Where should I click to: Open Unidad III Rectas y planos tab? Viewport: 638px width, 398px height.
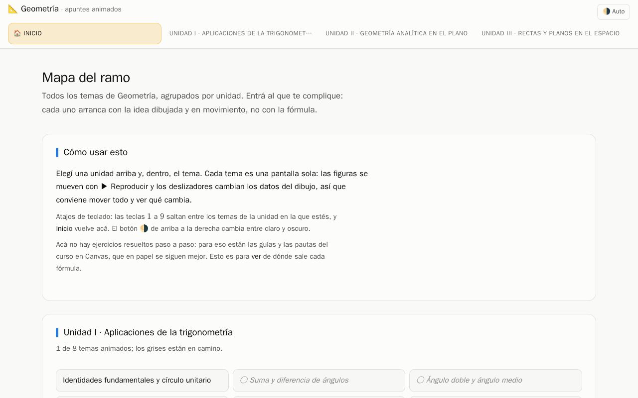(x=551, y=33)
